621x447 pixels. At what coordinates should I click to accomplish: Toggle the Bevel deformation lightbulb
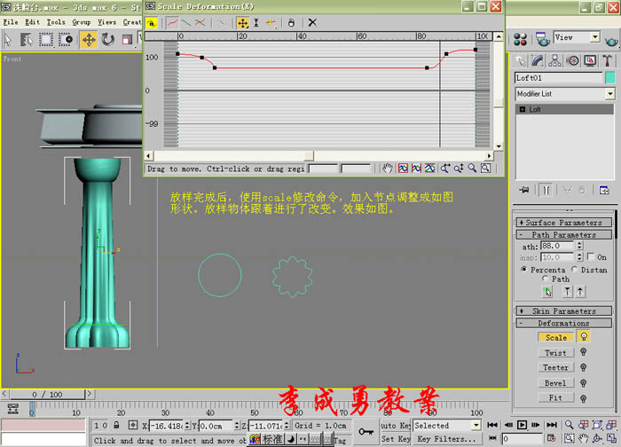pyautogui.click(x=583, y=383)
